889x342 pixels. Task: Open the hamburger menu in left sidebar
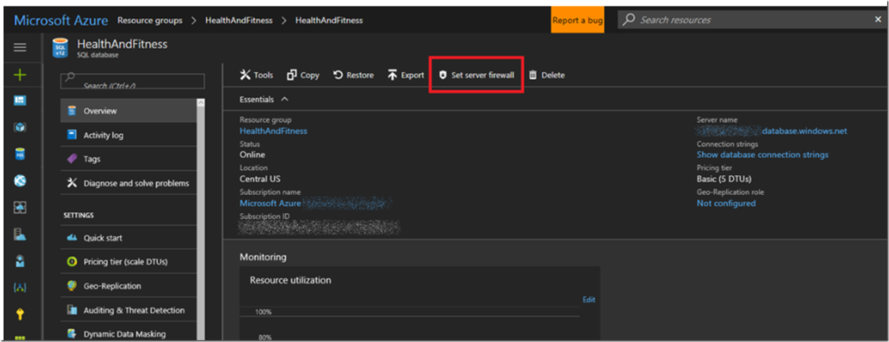click(20, 47)
